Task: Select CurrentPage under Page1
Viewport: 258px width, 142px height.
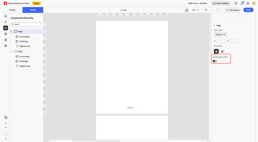Action: point(24,37)
